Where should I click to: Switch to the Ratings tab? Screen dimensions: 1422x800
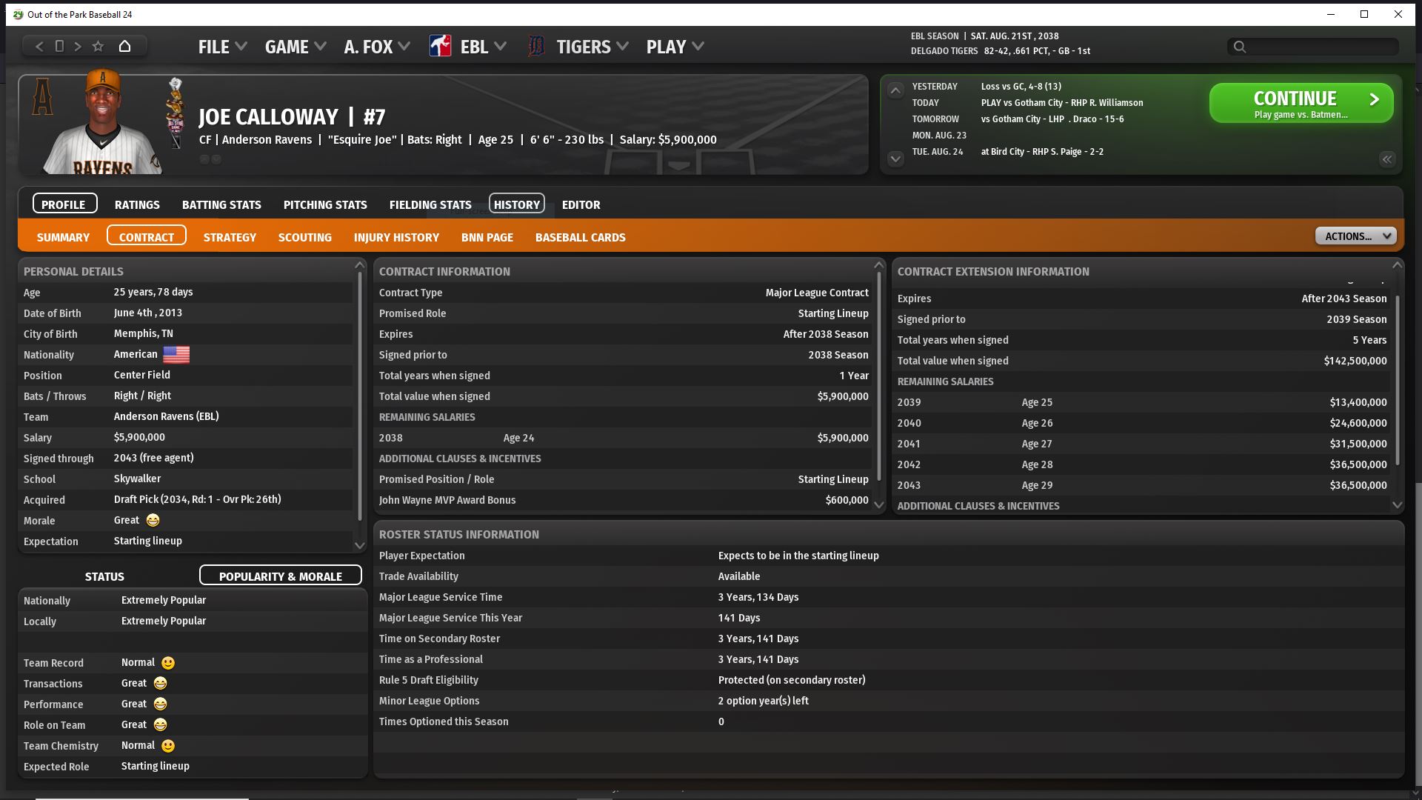click(x=137, y=204)
